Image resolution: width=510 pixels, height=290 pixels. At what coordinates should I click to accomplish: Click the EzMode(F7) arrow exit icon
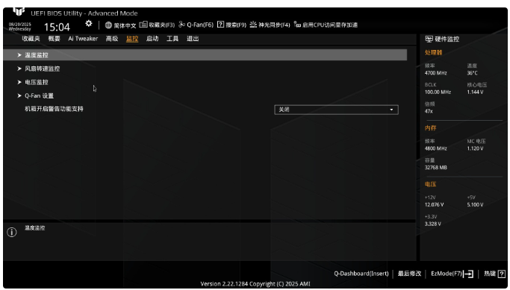pyautogui.click(x=468, y=274)
